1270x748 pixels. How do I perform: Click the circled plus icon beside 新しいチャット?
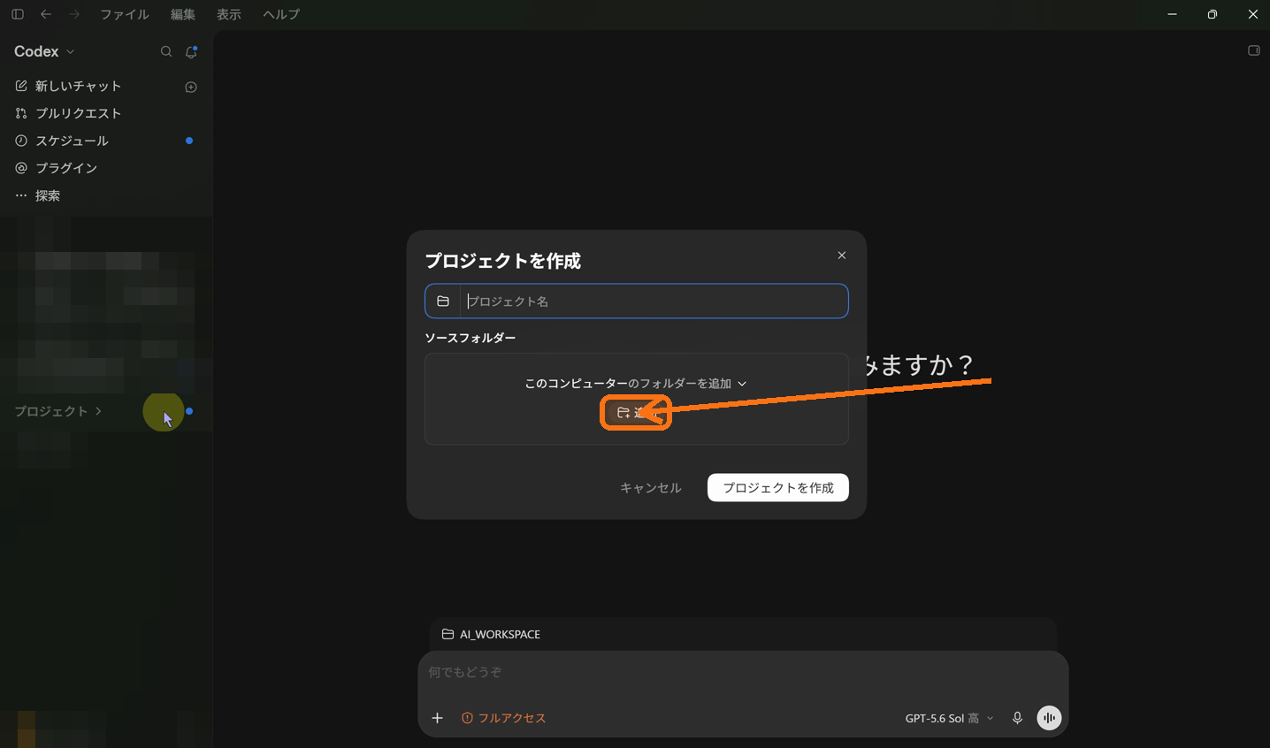coord(191,87)
